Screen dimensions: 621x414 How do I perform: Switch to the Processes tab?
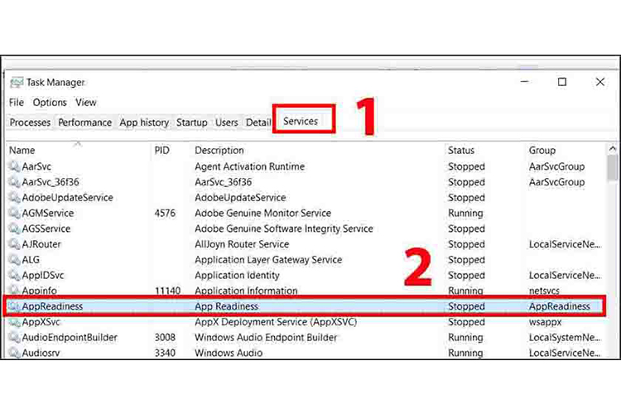coord(30,123)
